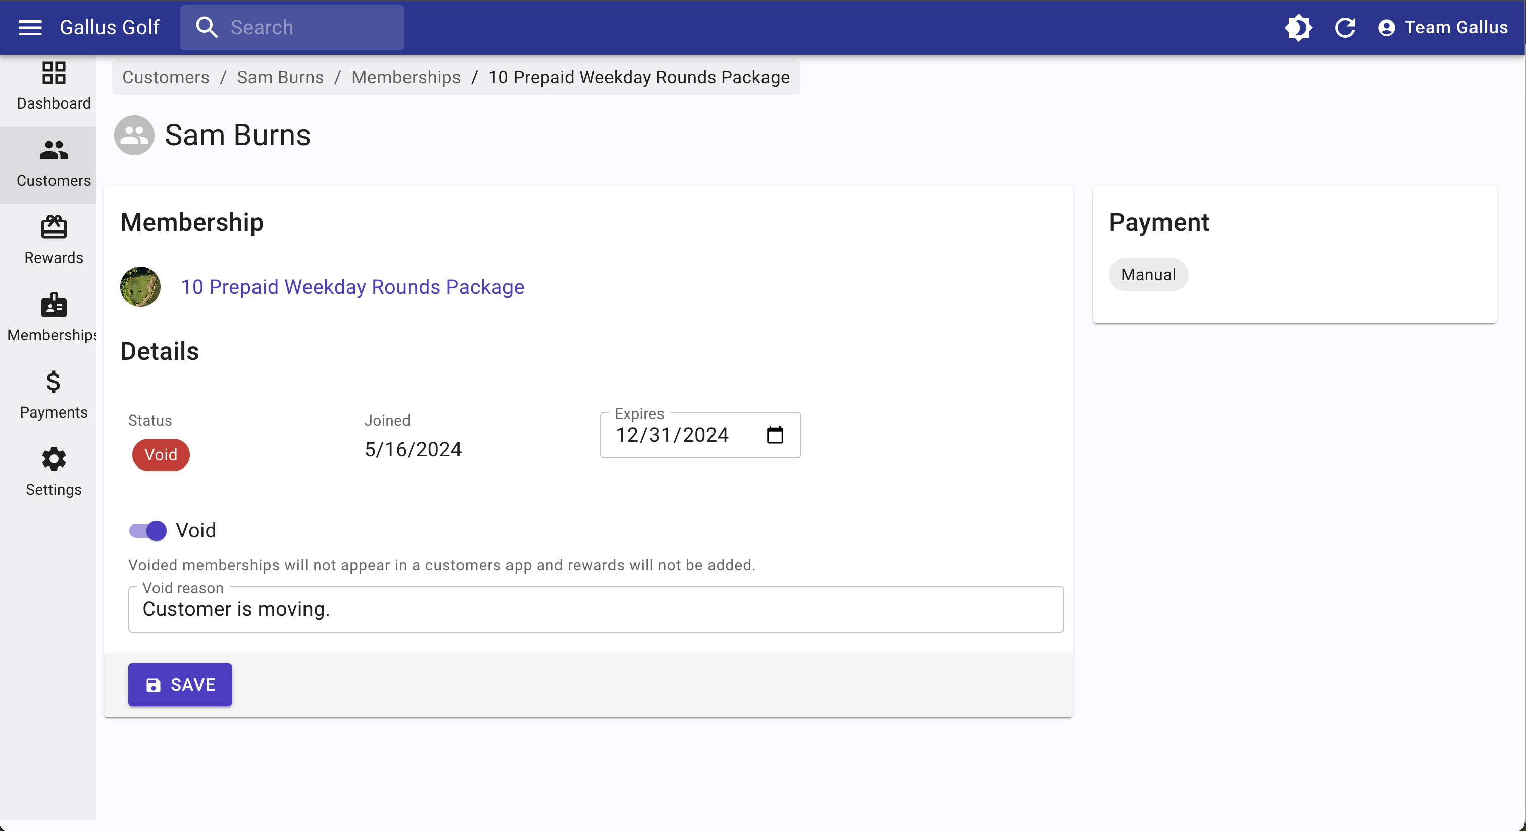The width and height of the screenshot is (1526, 831).
Task: Click the joined date 5/16/2024
Action: [413, 449]
